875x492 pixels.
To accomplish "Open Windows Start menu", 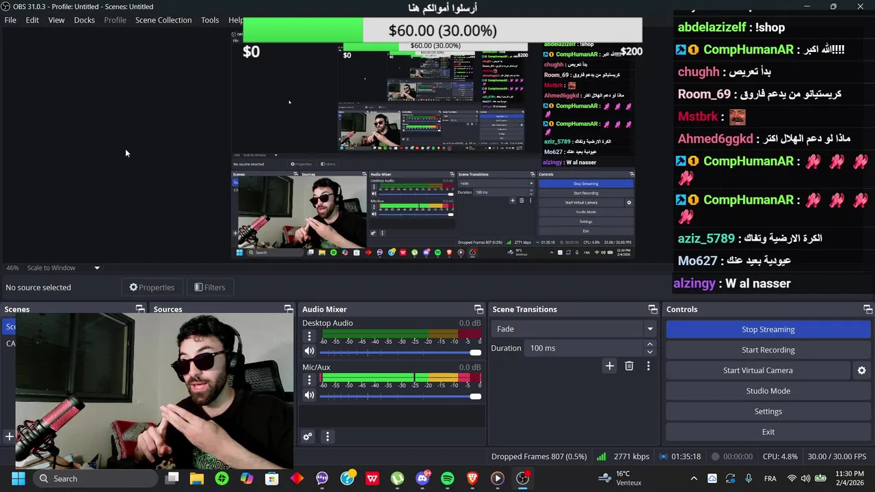I will [18, 478].
